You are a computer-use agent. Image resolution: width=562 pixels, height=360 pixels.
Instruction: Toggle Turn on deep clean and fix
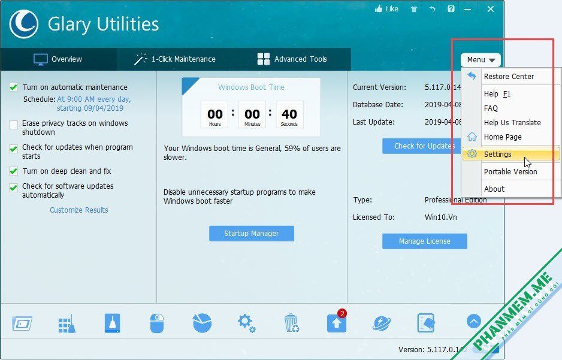[x=14, y=171]
